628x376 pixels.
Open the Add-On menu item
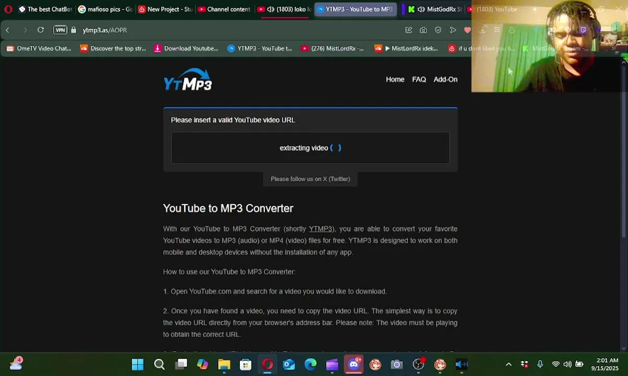tap(445, 79)
